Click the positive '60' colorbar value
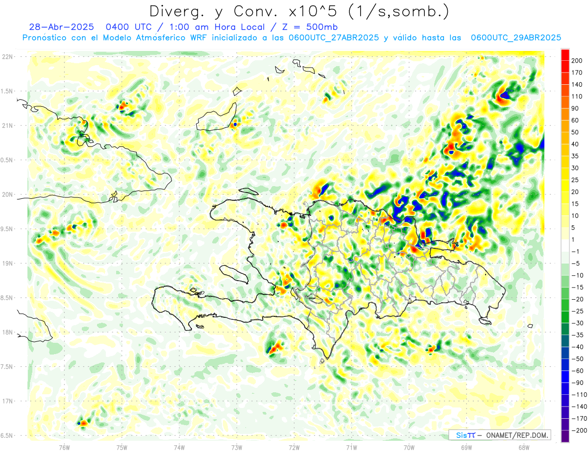588x454 pixels. [x=575, y=120]
